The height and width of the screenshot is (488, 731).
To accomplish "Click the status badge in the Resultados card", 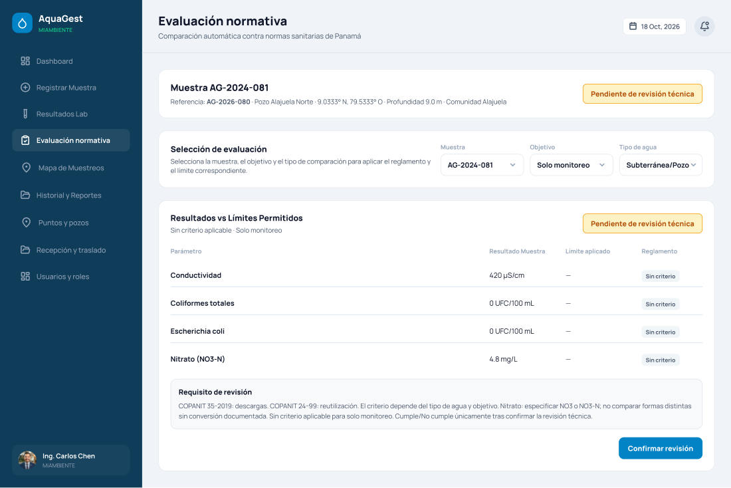I will point(642,223).
